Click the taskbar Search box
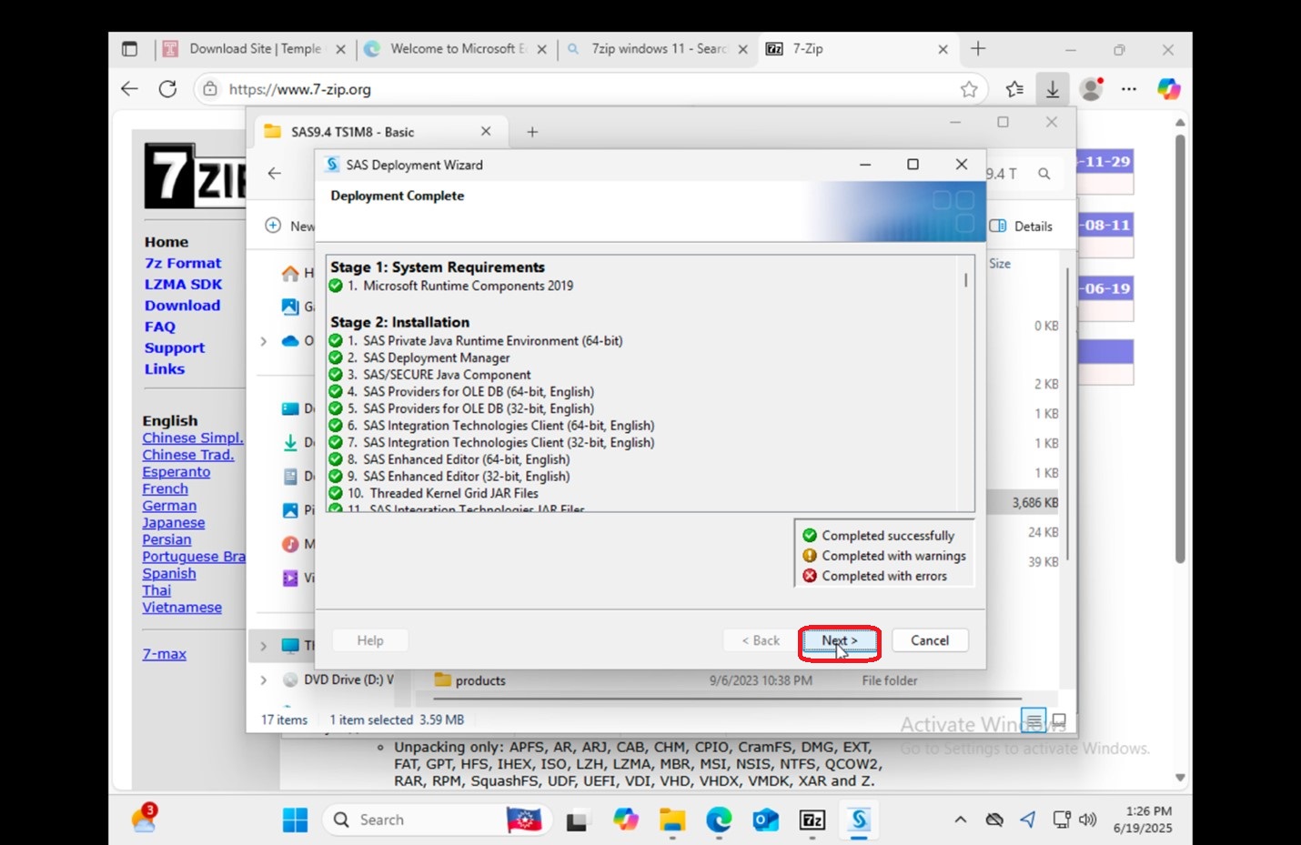 point(412,820)
